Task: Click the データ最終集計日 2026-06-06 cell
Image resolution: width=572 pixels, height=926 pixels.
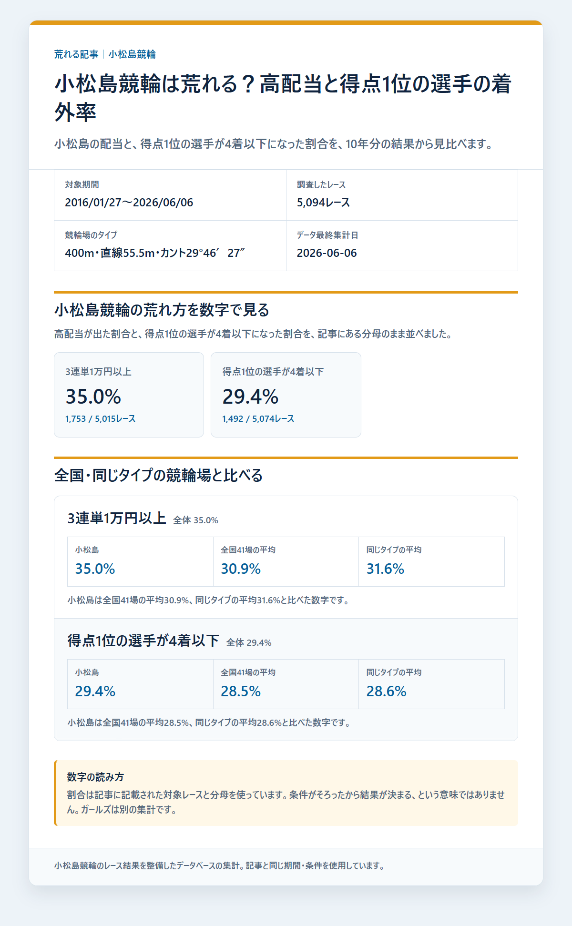Action: pos(402,246)
